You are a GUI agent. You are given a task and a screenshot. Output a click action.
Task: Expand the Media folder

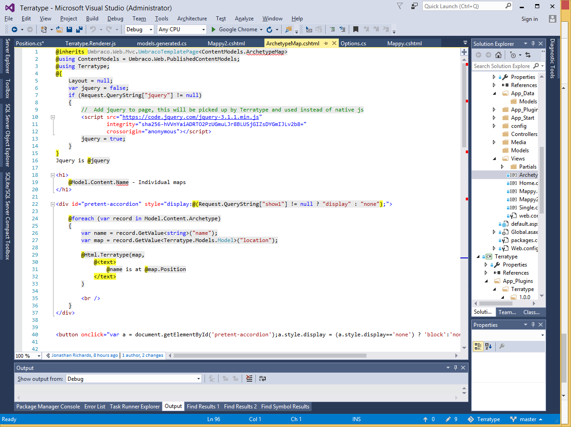coord(494,142)
